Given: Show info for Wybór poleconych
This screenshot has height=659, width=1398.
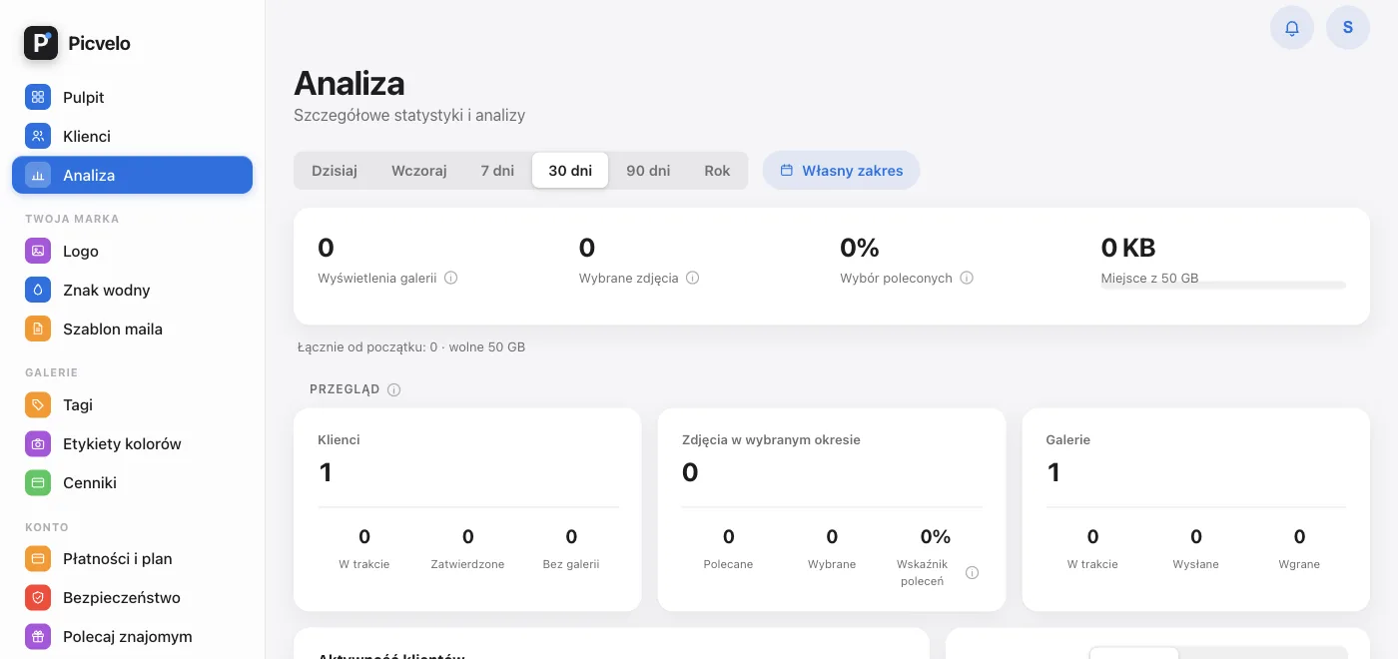Looking at the screenshot, I should tap(966, 279).
